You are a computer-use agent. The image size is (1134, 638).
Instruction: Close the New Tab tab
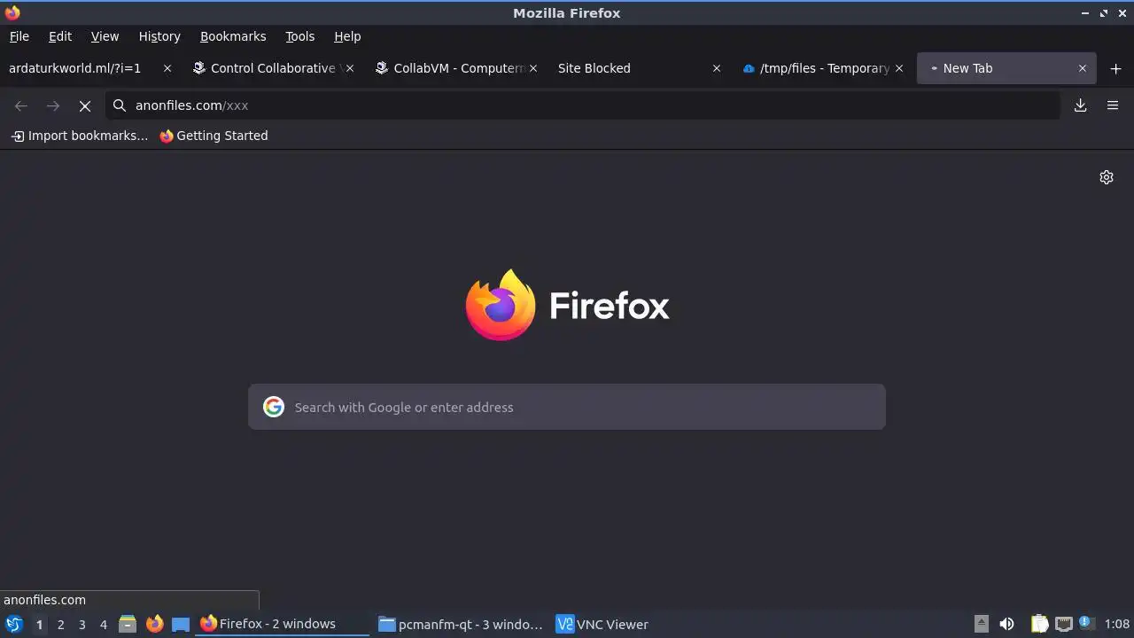click(x=1082, y=68)
